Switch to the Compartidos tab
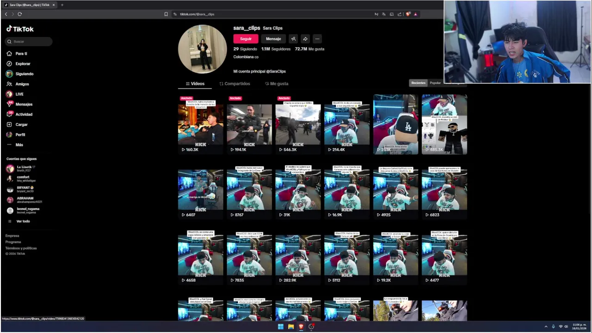Screen dimensions: 592x333 click(x=234, y=84)
